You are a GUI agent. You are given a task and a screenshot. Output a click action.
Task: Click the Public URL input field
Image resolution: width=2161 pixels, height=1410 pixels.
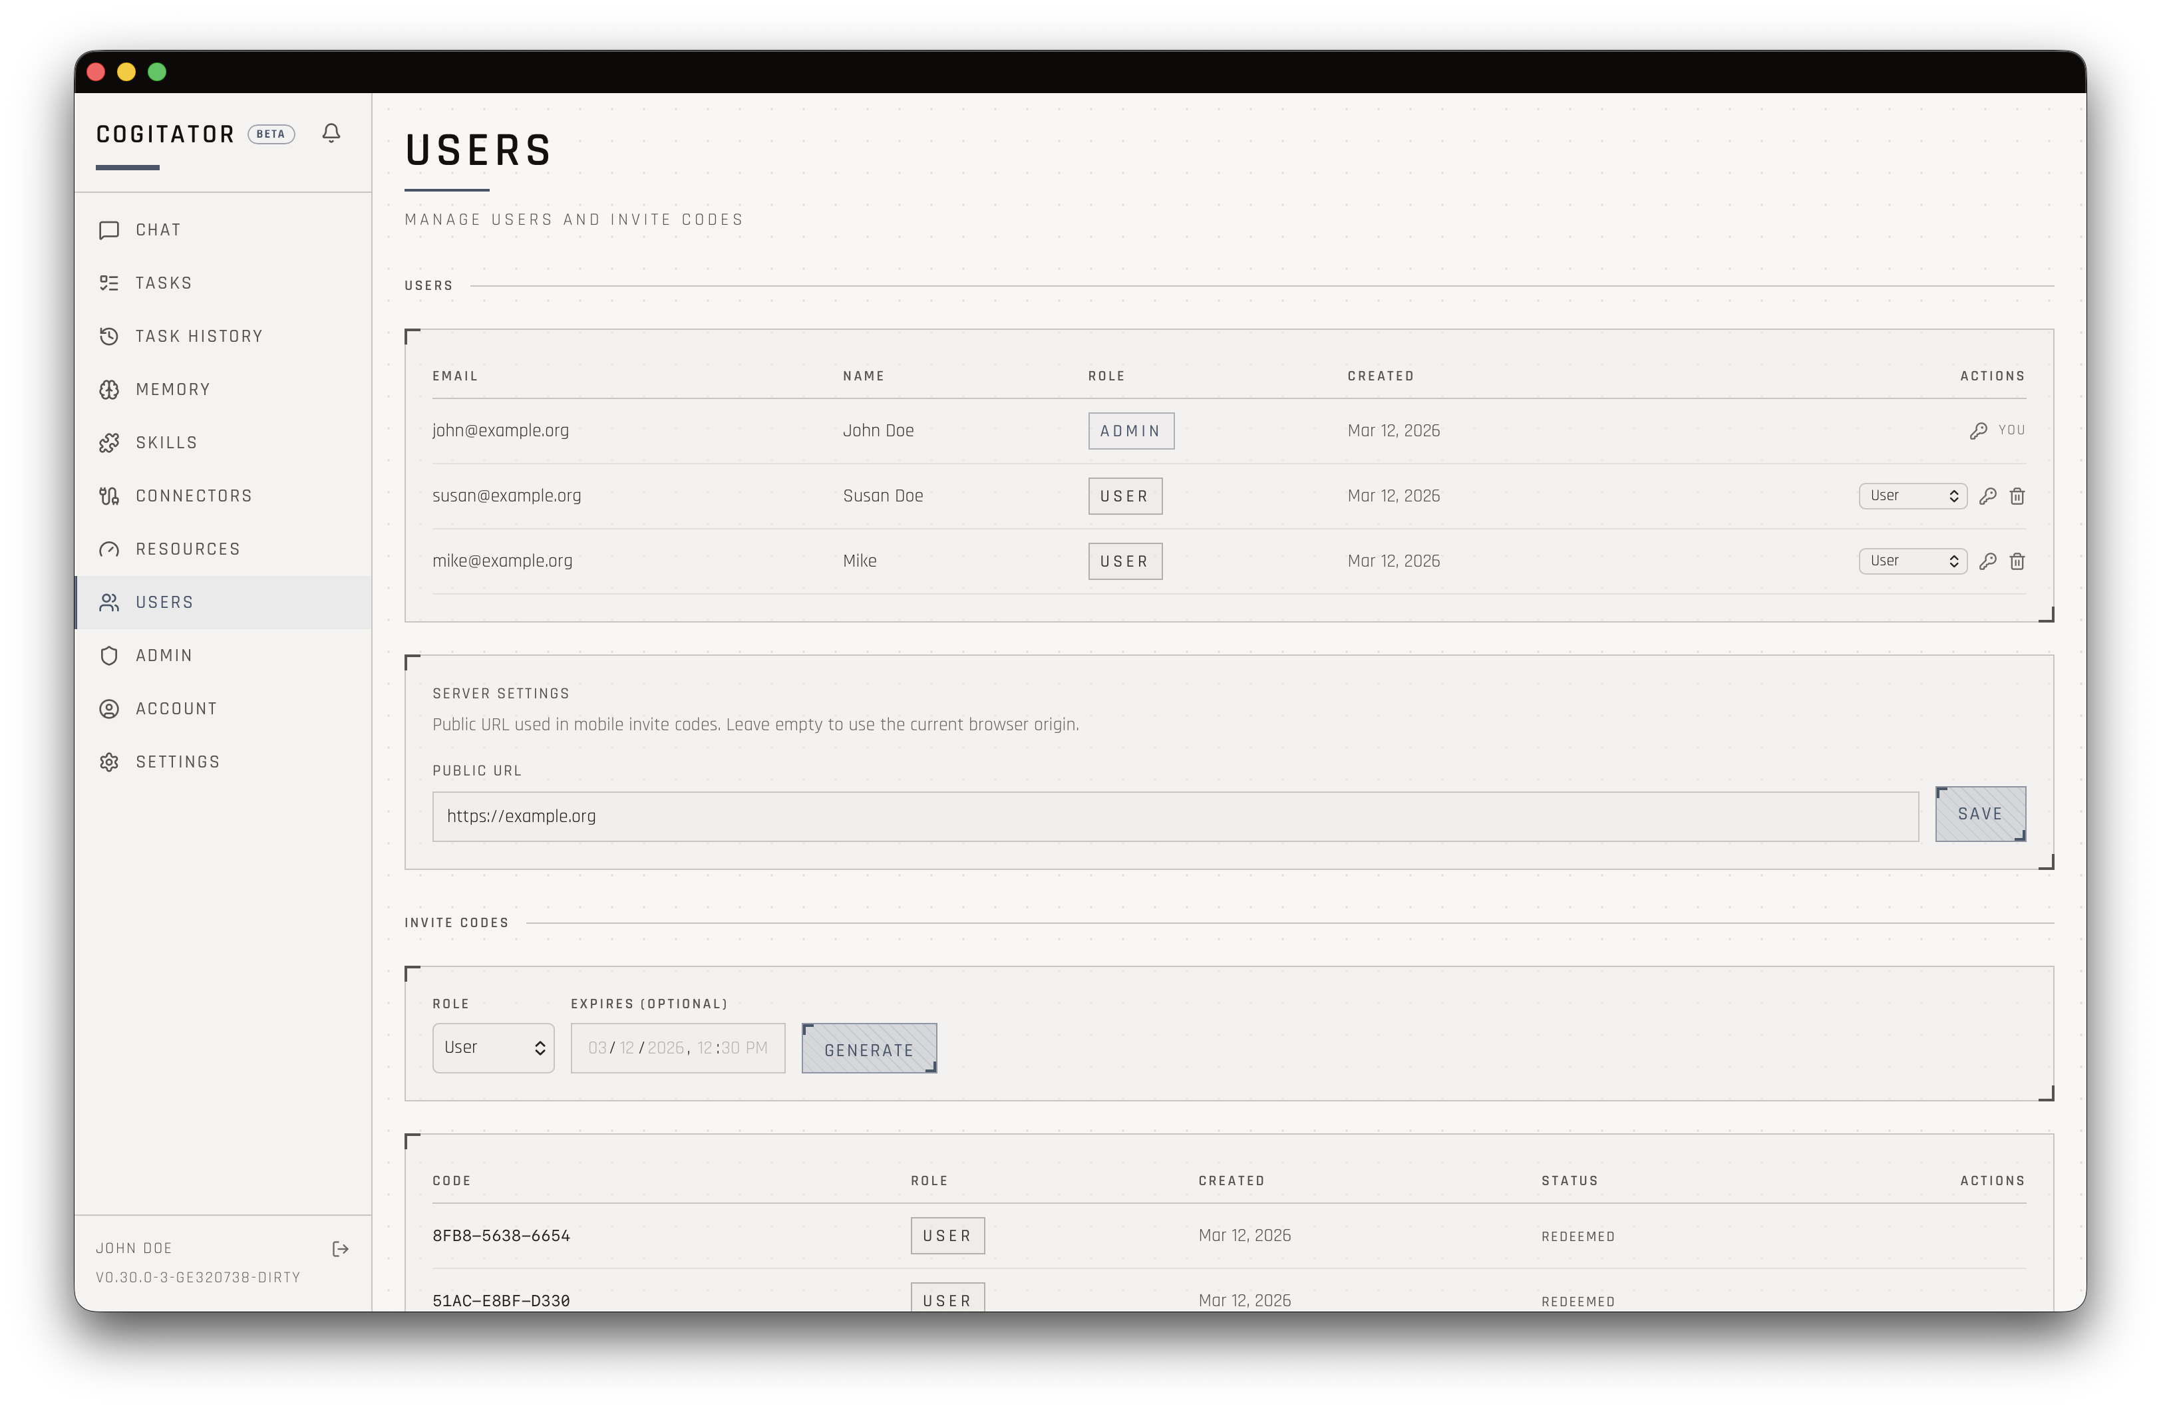(1175, 816)
